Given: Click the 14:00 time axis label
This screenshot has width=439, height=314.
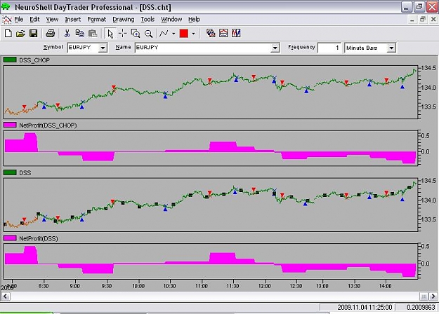Looking at the screenshot, I should [385, 286].
